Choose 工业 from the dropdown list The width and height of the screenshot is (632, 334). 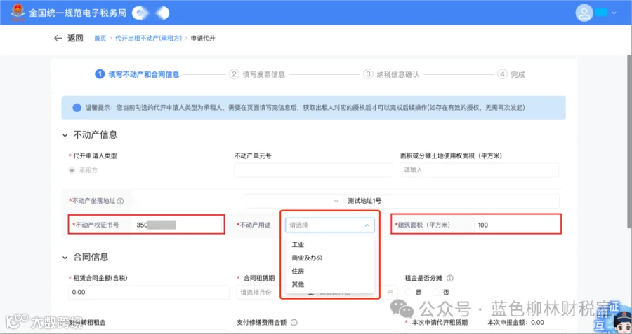tap(298, 245)
